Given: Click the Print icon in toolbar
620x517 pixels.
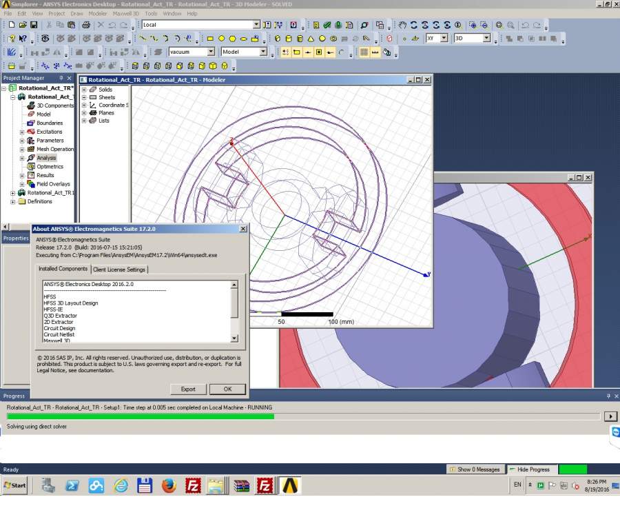Looking at the screenshot, I should [86, 25].
